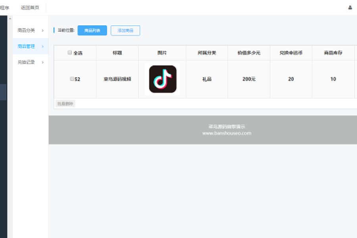Click the 批量删除 button below the table
This screenshot has height=238, width=357.
point(65,104)
